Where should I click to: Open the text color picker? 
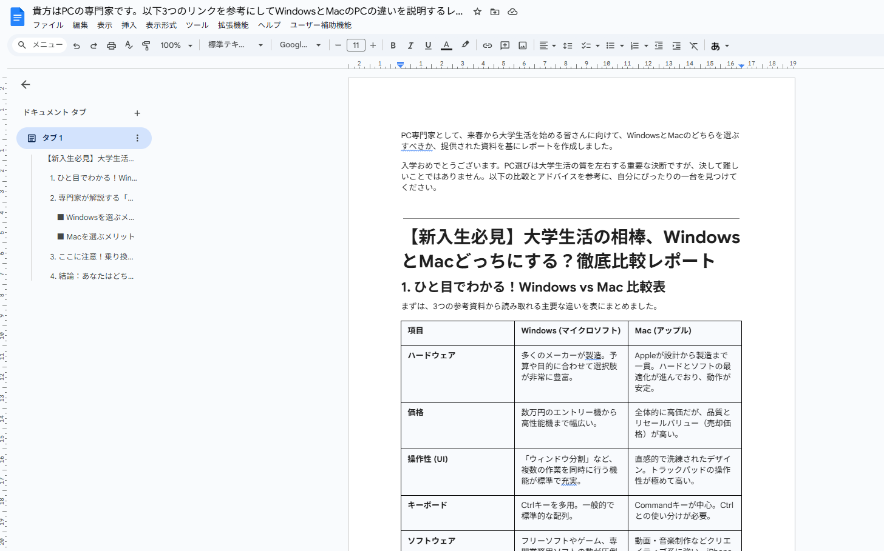(446, 45)
